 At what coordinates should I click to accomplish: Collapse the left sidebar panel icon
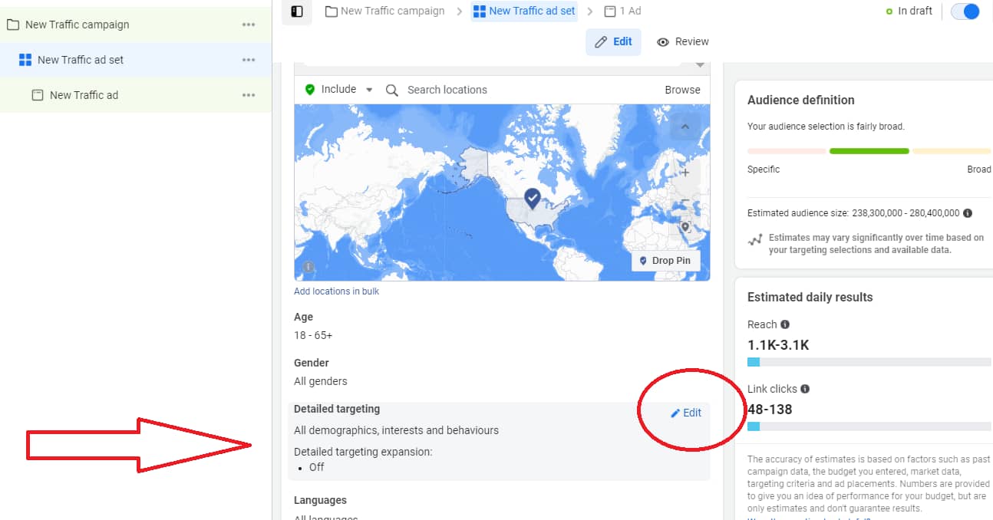(297, 12)
